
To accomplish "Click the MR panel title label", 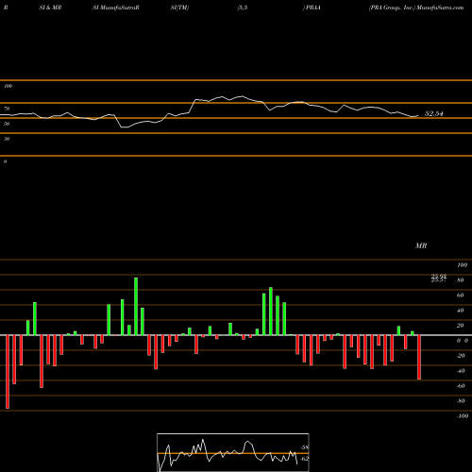I will coord(421,245).
